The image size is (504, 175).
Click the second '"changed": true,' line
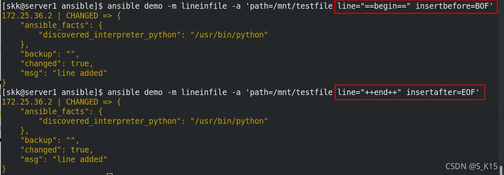coord(57,150)
